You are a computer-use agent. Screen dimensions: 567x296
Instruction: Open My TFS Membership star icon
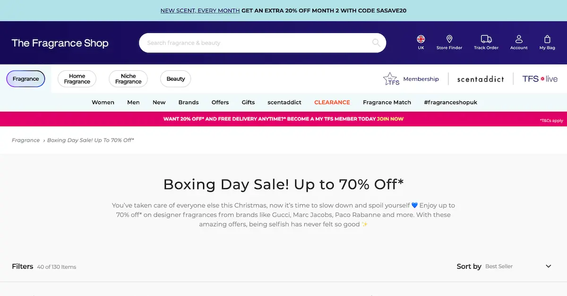391,79
